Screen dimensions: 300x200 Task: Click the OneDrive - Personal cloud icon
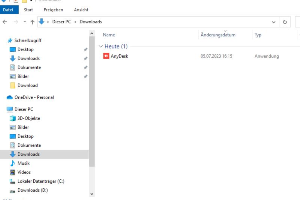(x=10, y=97)
